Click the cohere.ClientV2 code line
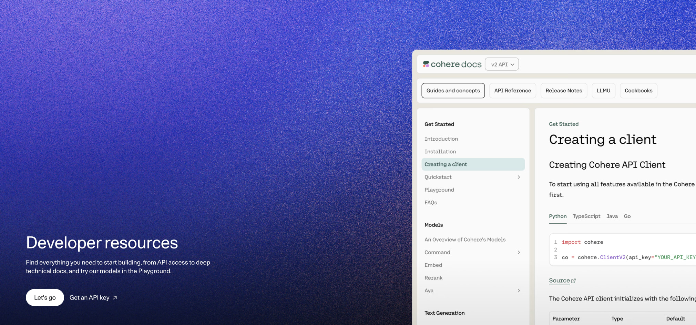 coord(628,257)
